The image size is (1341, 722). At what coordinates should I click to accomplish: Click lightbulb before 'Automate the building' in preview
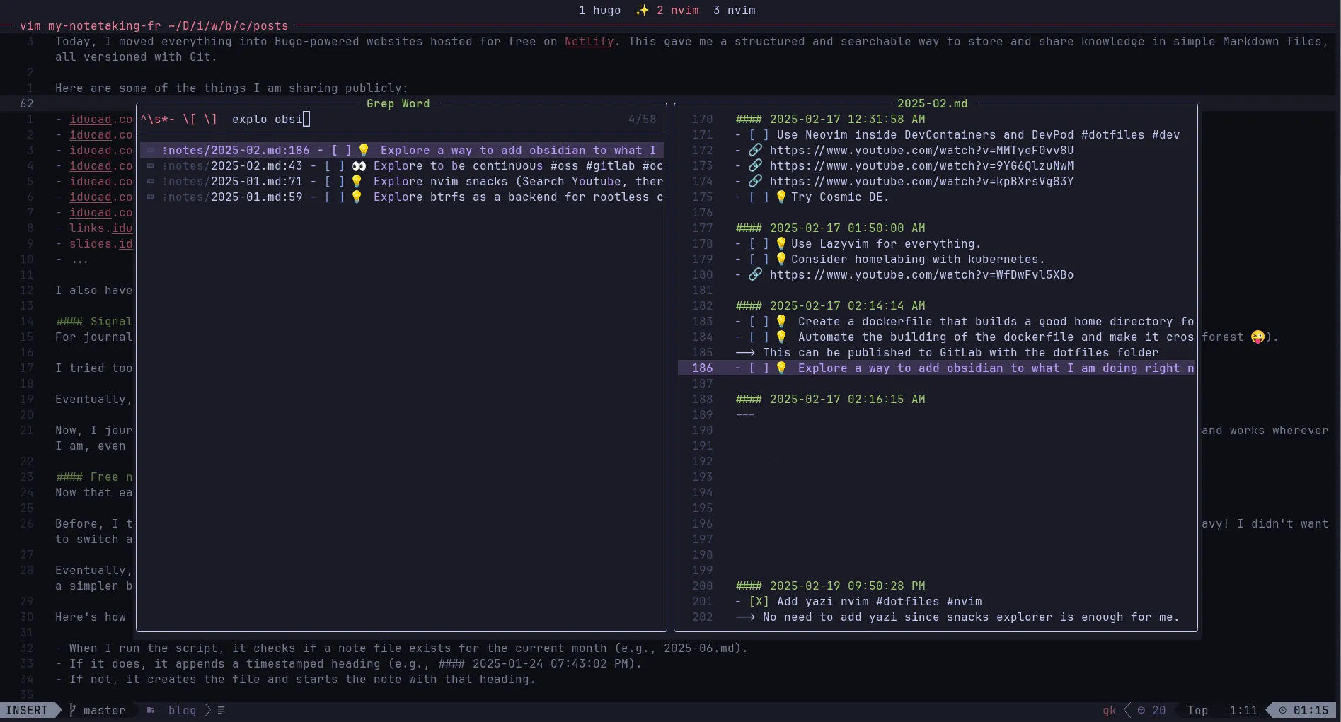(x=781, y=337)
